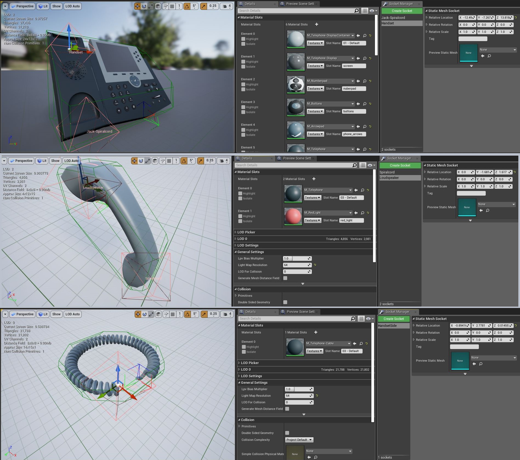This screenshot has width=520, height=460.
Task: Browse Simple Collision Physical Material asset
Action: coord(316,457)
